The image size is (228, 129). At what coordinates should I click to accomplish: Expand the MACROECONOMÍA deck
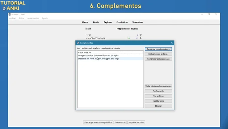[x=86, y=38]
